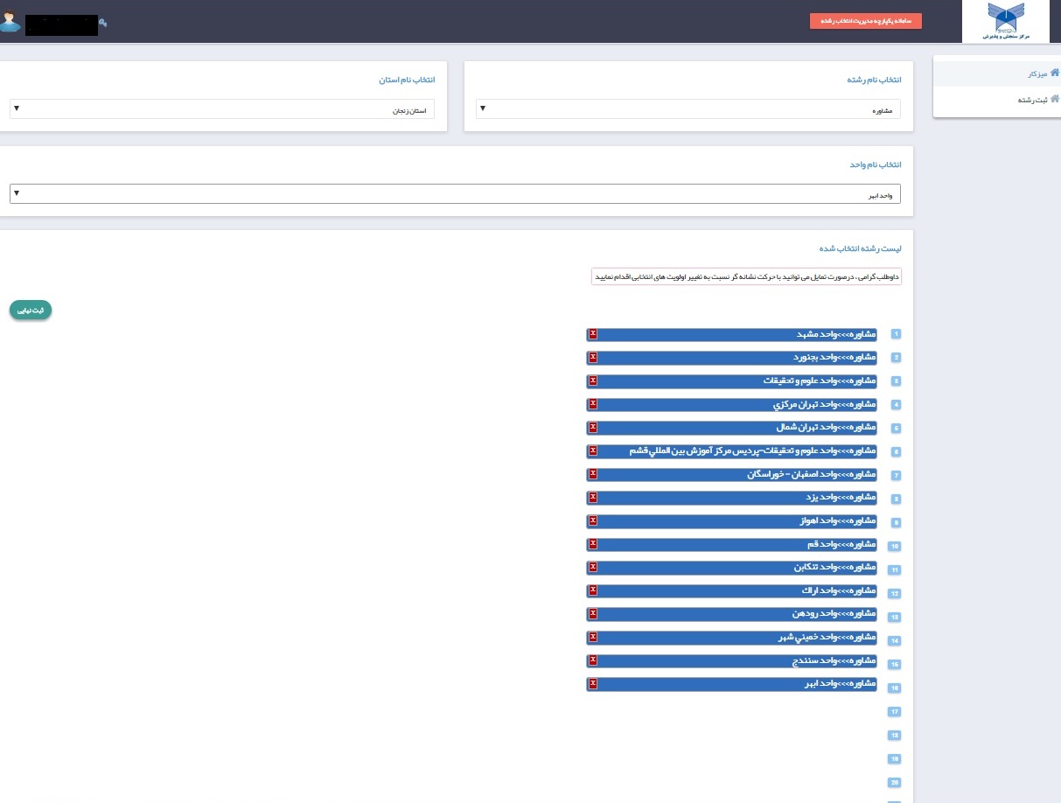The height and width of the screenshot is (803, 1061).
Task: Click the مشاوره>>واحد تنکابن row text
Action: [x=834, y=568]
